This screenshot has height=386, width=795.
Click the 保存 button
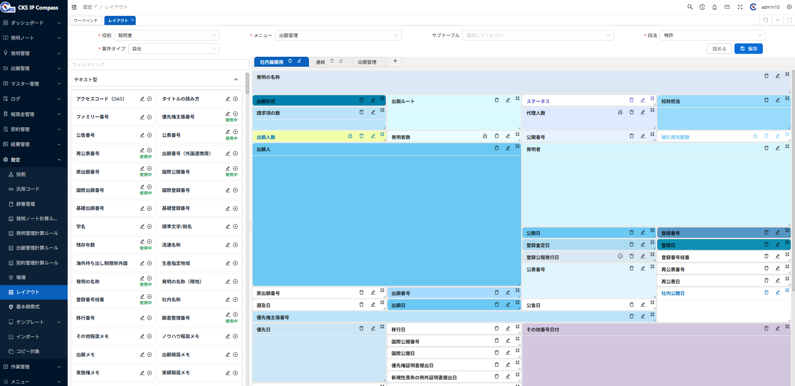[749, 49]
